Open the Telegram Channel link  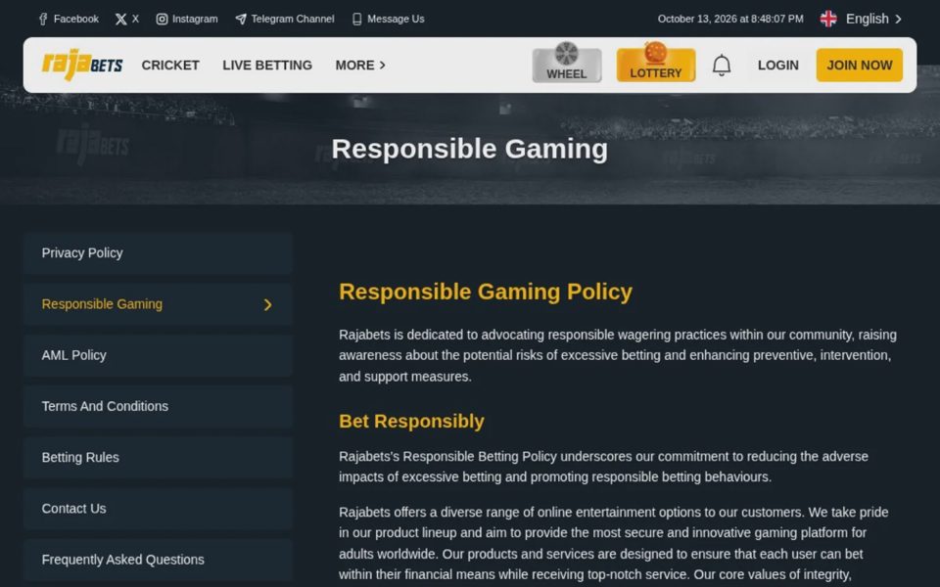coord(293,20)
